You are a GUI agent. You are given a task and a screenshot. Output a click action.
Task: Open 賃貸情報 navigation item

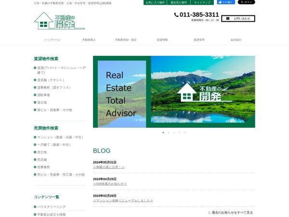(x=162, y=40)
